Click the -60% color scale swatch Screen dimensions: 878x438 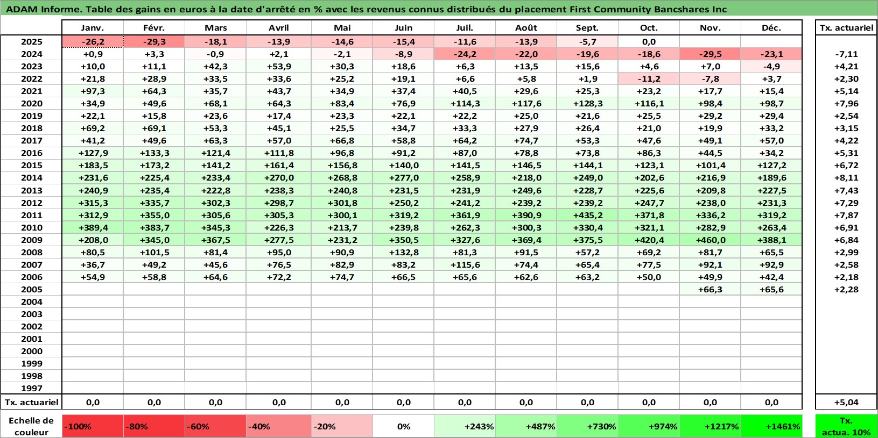[x=215, y=426]
